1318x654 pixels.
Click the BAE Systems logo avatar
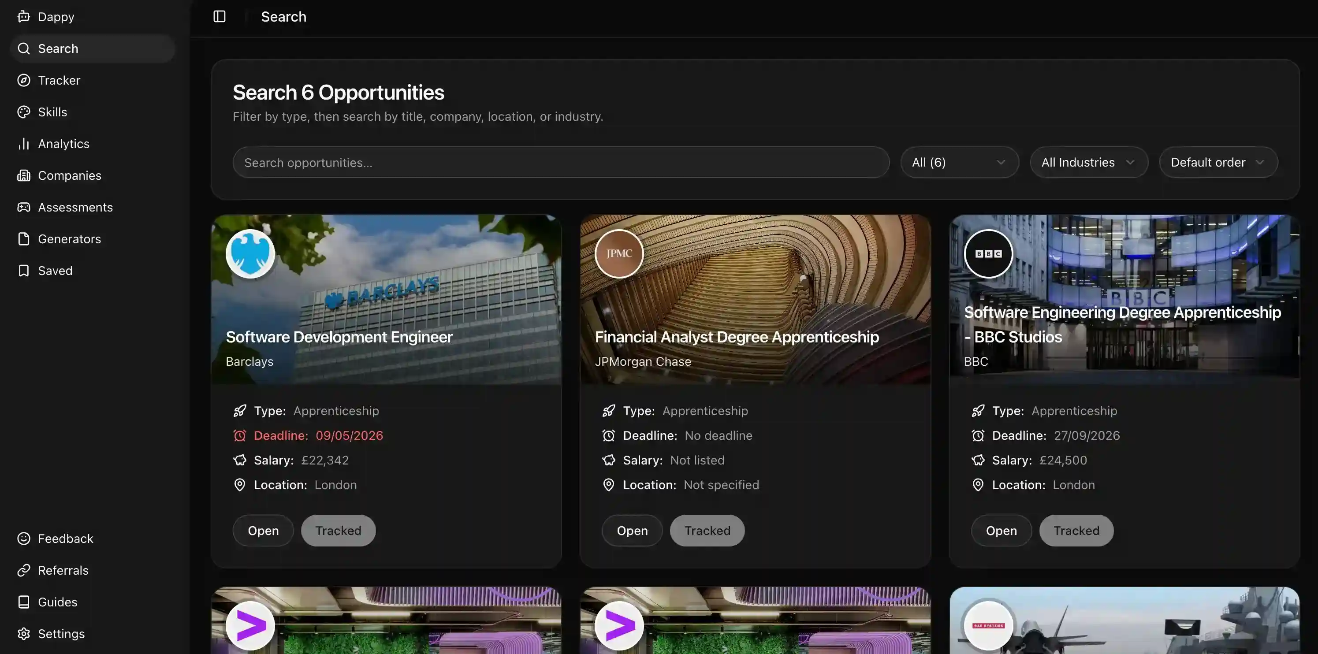988,626
